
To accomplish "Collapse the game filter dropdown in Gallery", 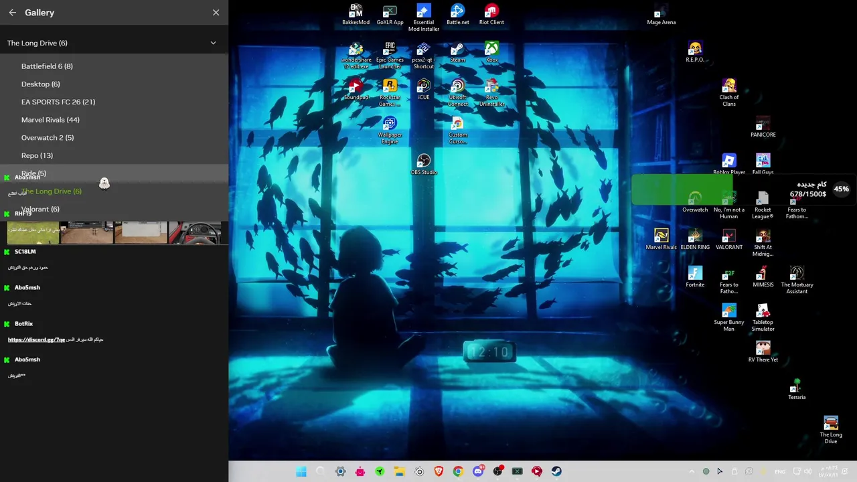I will pos(213,43).
